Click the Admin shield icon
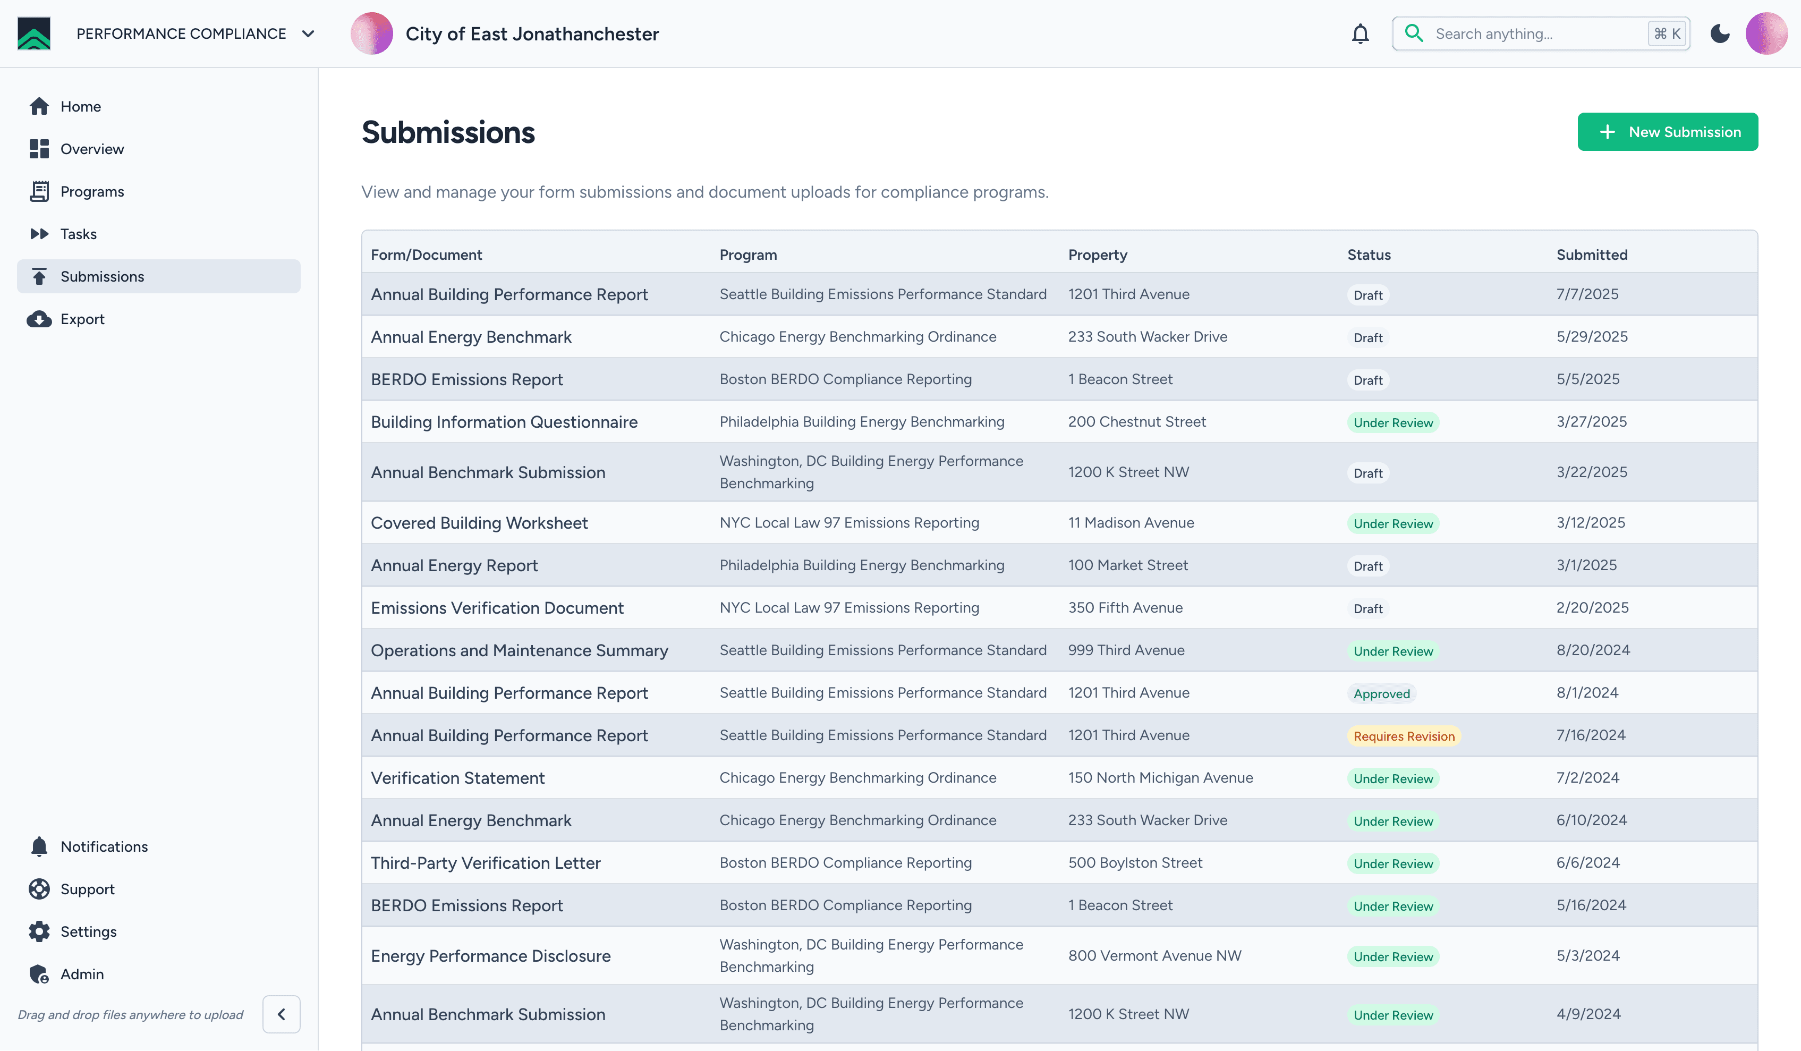This screenshot has width=1801, height=1051. [x=39, y=974]
